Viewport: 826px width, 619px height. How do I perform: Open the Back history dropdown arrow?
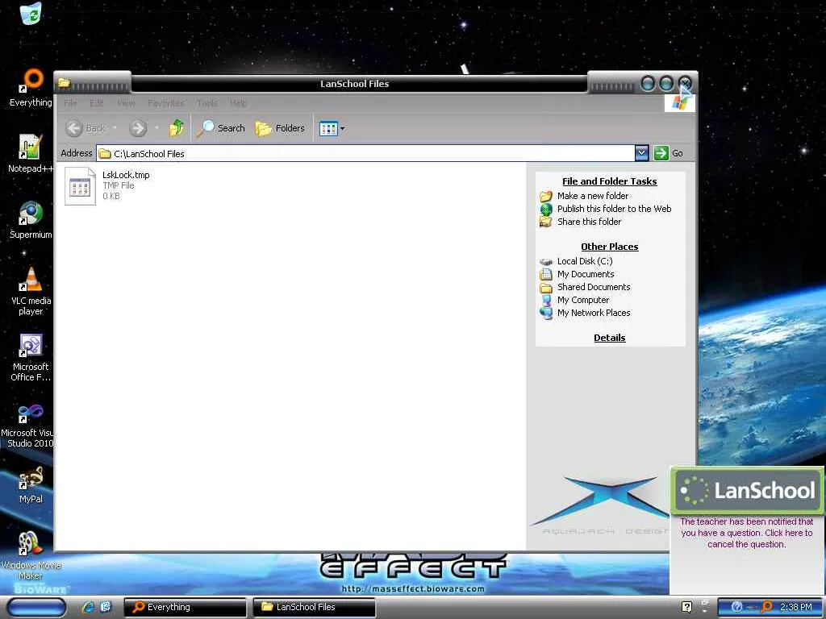pos(115,128)
